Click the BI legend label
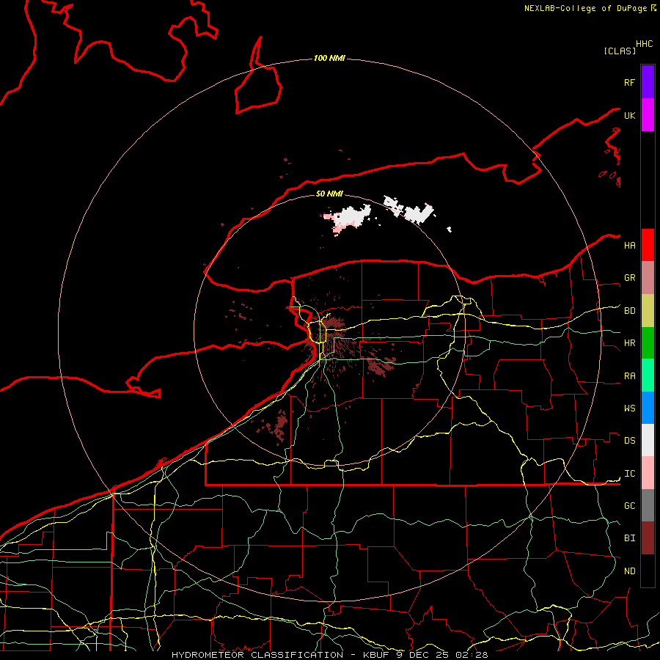Screen dimensions: 660x660 coord(630,538)
